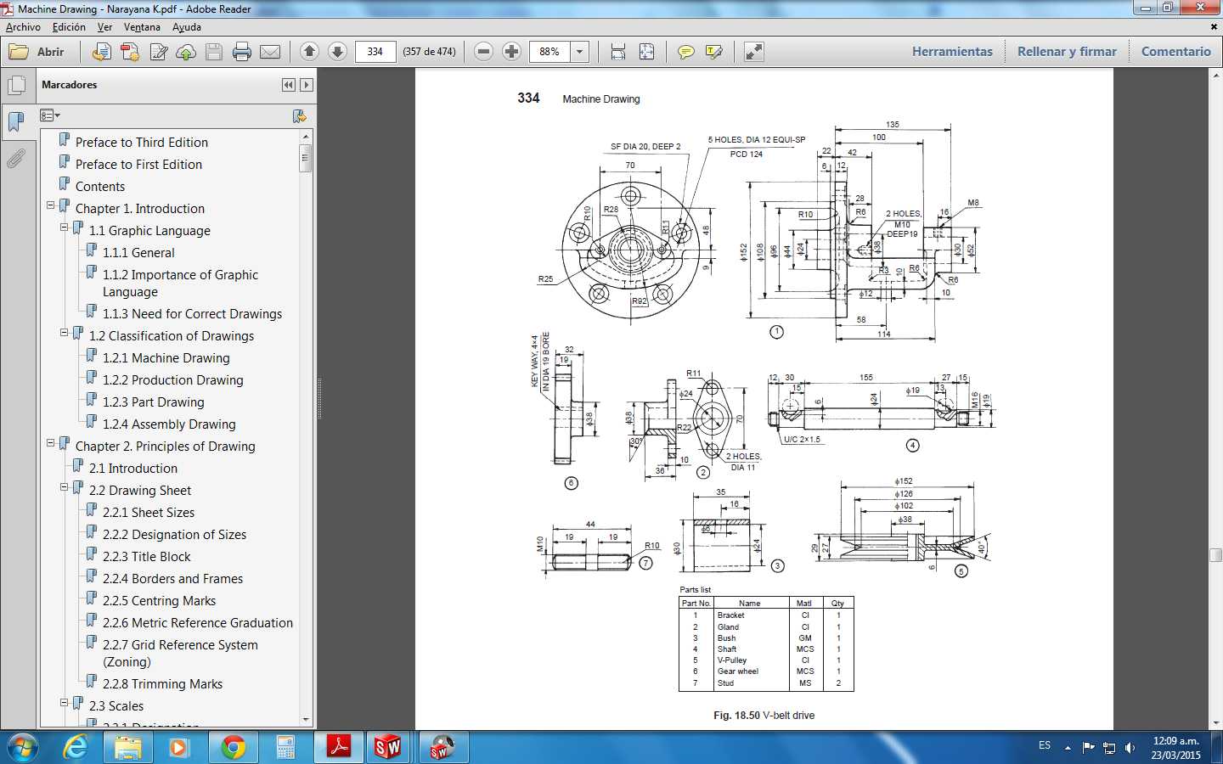Open the Ventana menu
This screenshot has width=1223, height=764.
coord(142,27)
